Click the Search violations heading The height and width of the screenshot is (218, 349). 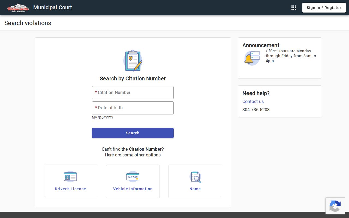pyautogui.click(x=28, y=23)
